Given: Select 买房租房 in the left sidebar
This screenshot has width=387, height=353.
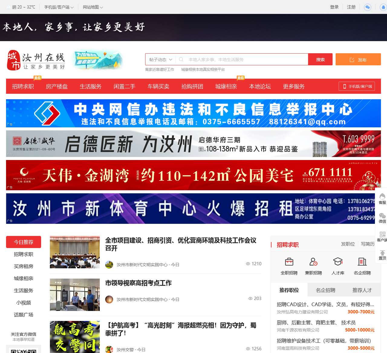Looking at the screenshot, I should 24,266.
